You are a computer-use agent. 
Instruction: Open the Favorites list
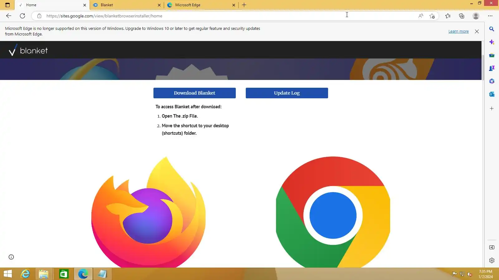tap(448, 16)
